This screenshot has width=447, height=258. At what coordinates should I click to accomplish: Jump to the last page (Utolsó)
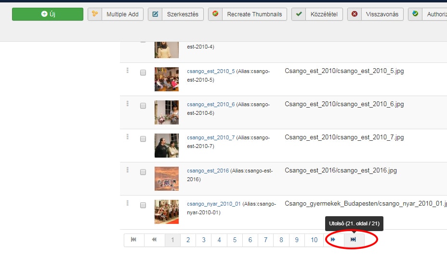coord(353,240)
